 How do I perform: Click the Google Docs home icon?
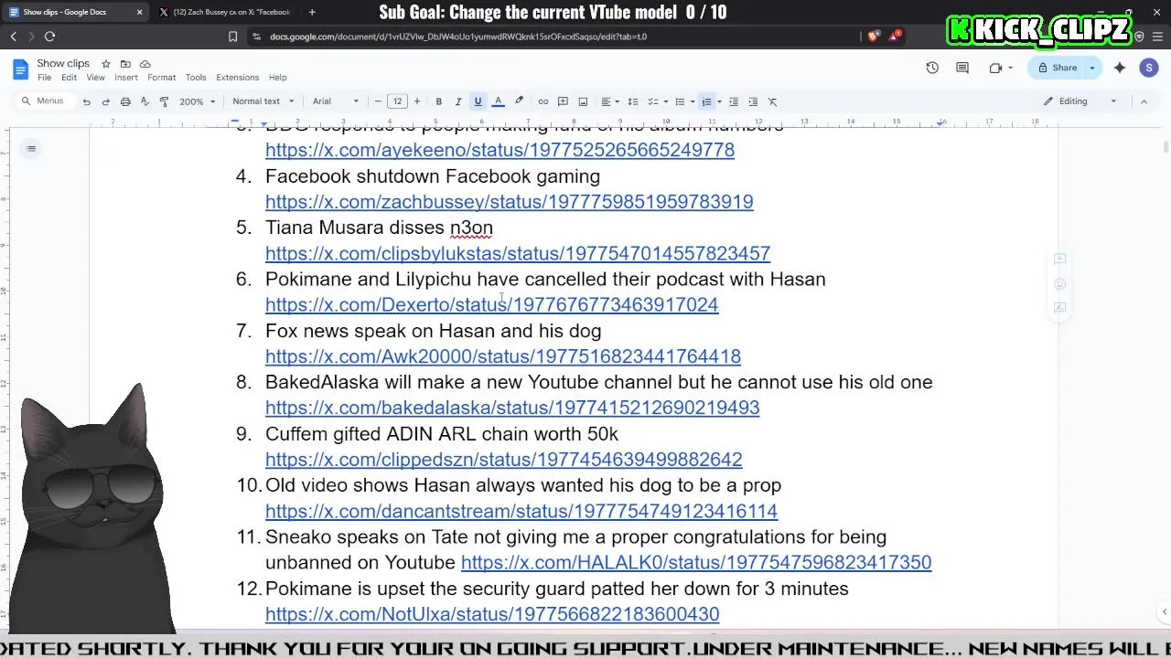(x=20, y=69)
